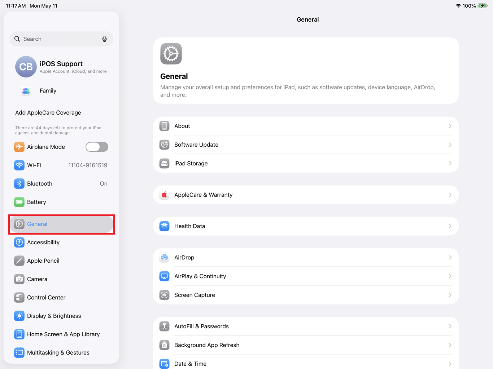Image resolution: width=493 pixels, height=369 pixels.
Task: Open Accessibility settings label
Action: point(43,242)
